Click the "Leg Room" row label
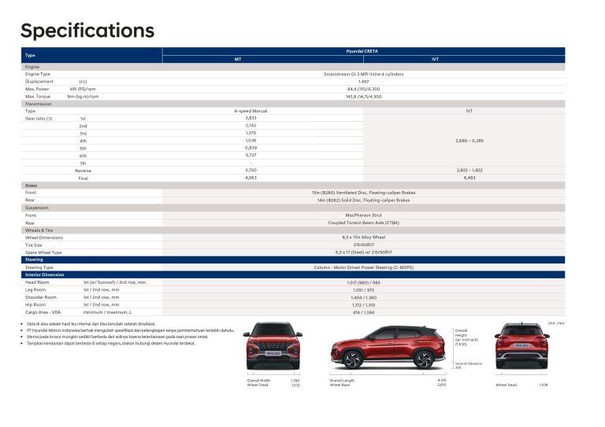This screenshot has width=605, height=427. coord(35,290)
